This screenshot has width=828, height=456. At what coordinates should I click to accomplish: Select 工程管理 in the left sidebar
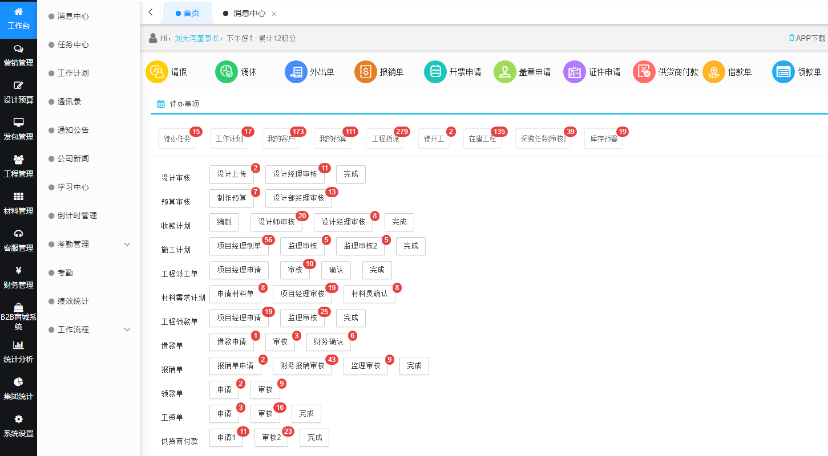tap(18, 165)
